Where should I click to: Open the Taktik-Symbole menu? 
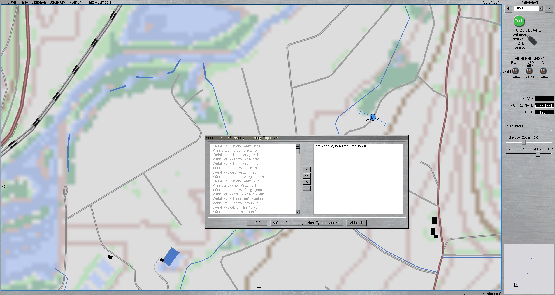pyautogui.click(x=99, y=2)
